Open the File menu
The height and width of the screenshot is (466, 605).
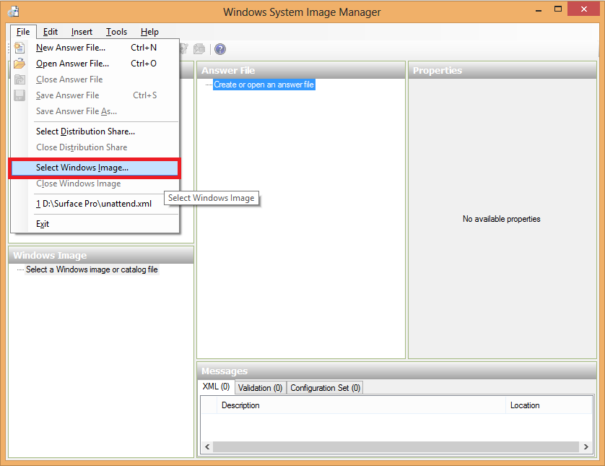23,32
